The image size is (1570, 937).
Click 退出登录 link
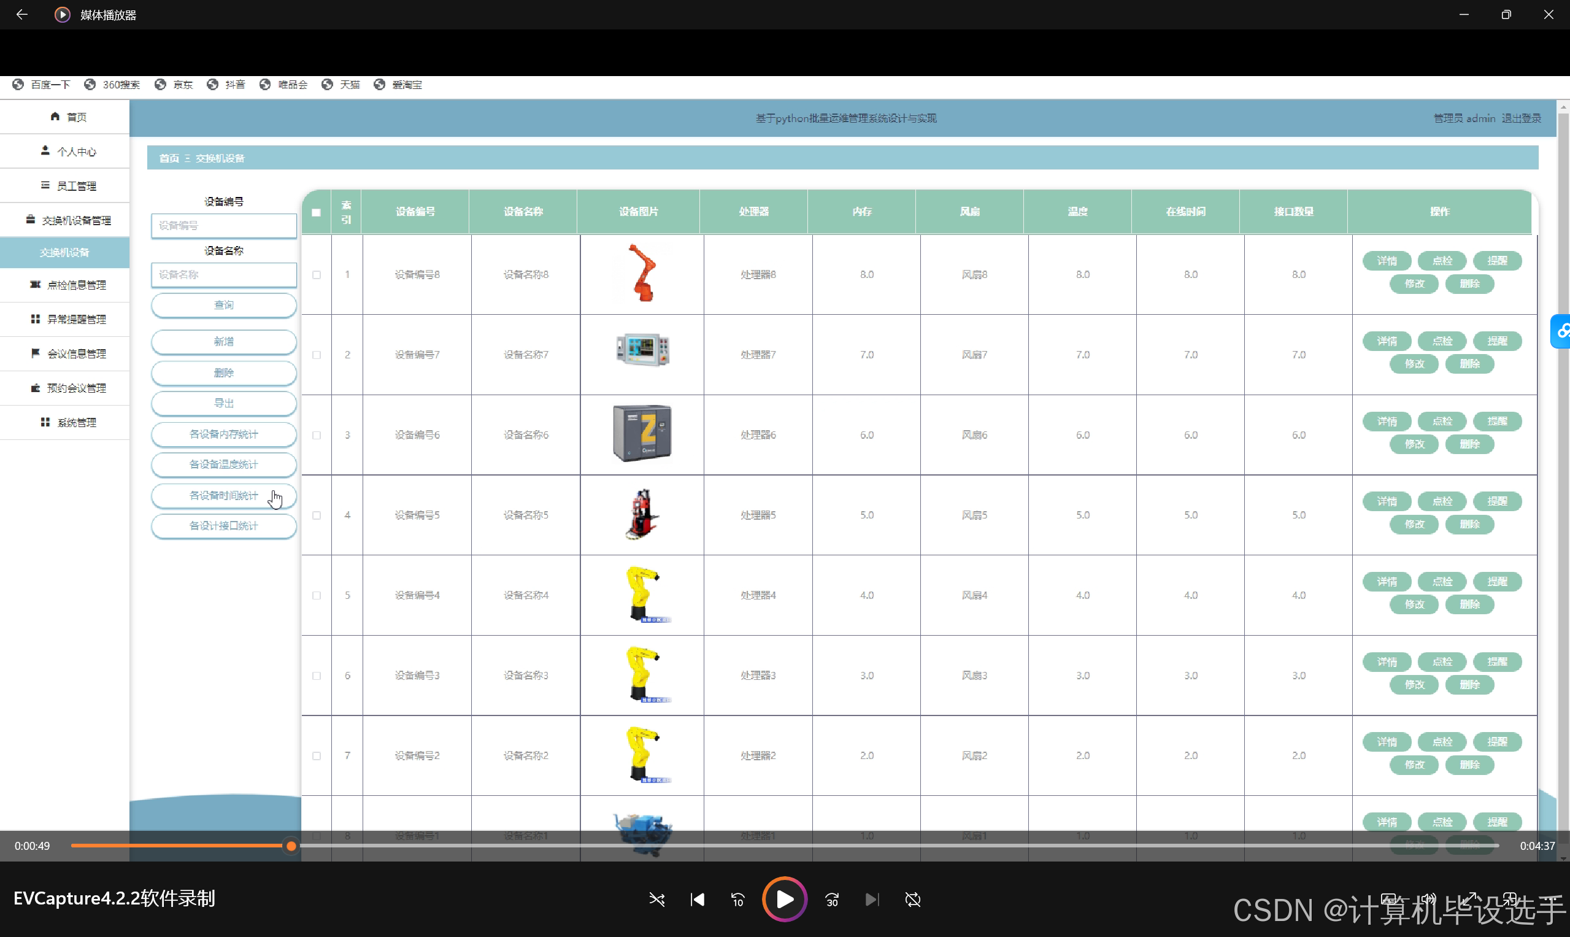[x=1521, y=118]
